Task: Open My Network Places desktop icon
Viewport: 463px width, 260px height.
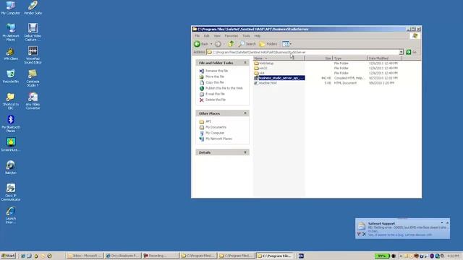Action: [11, 32]
